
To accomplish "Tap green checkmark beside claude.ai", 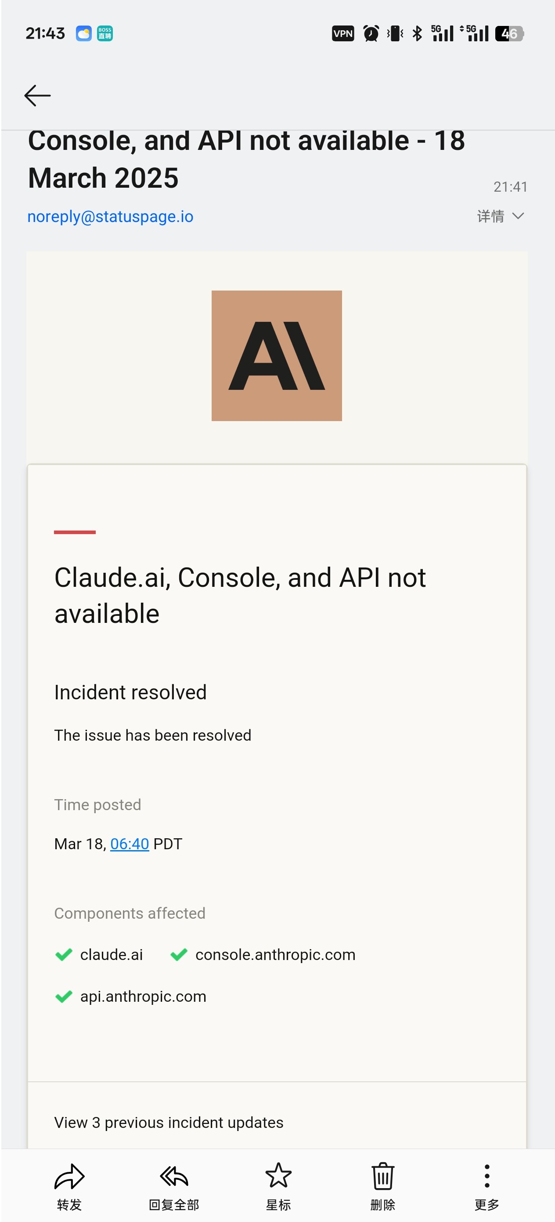I will click(x=64, y=954).
